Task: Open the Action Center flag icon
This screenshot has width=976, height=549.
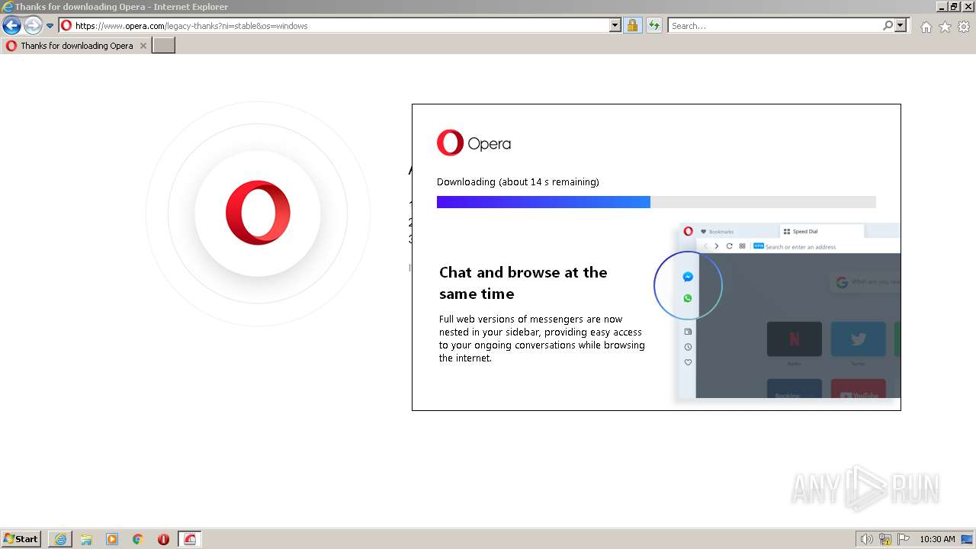Action: tap(904, 539)
